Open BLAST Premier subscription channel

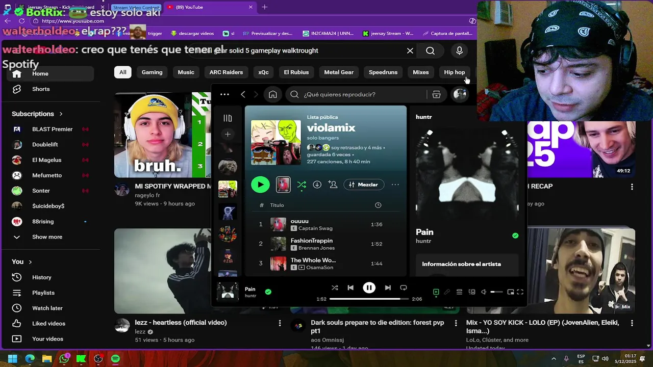pyautogui.click(x=52, y=129)
